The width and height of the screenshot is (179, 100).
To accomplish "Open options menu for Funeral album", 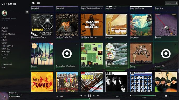I will pyautogui.click(x=150, y=44).
